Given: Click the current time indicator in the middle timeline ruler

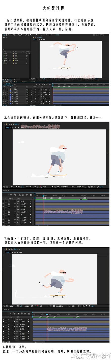Looking at the screenshot, I should 43,196.
